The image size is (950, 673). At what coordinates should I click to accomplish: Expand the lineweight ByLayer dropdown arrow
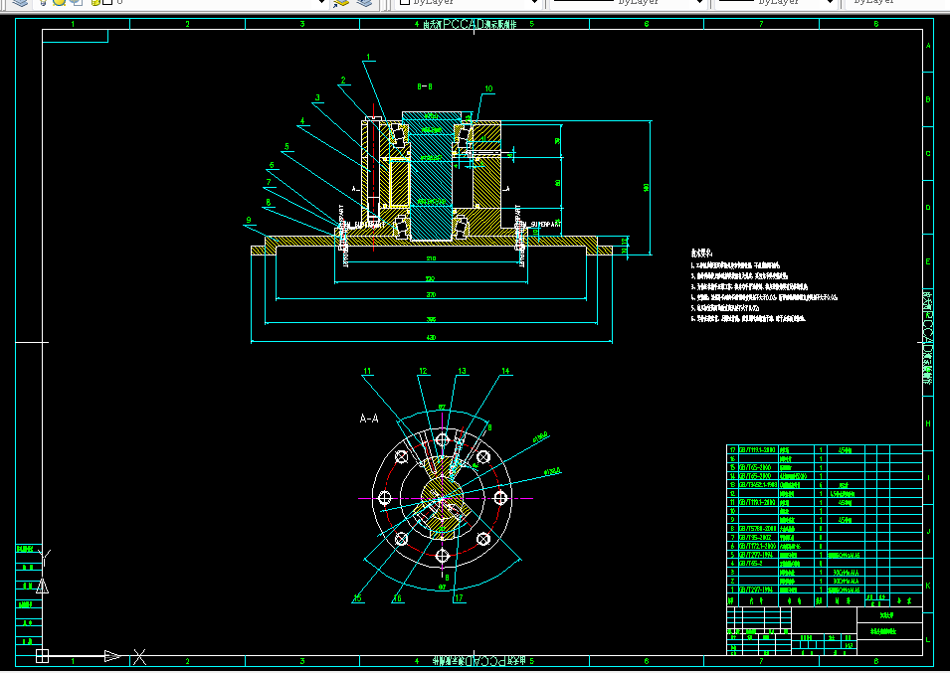tap(830, 2)
